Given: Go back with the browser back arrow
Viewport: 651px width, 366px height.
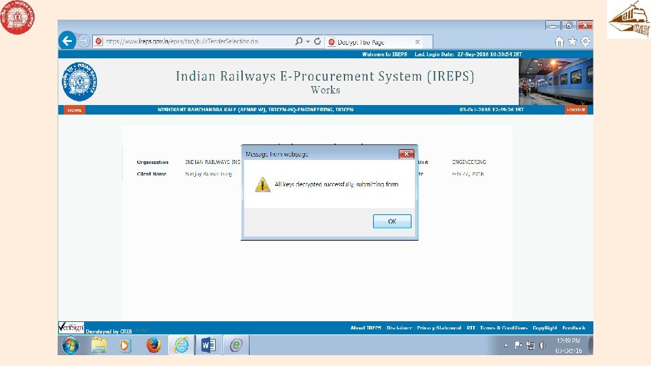Looking at the screenshot, I should 67,41.
